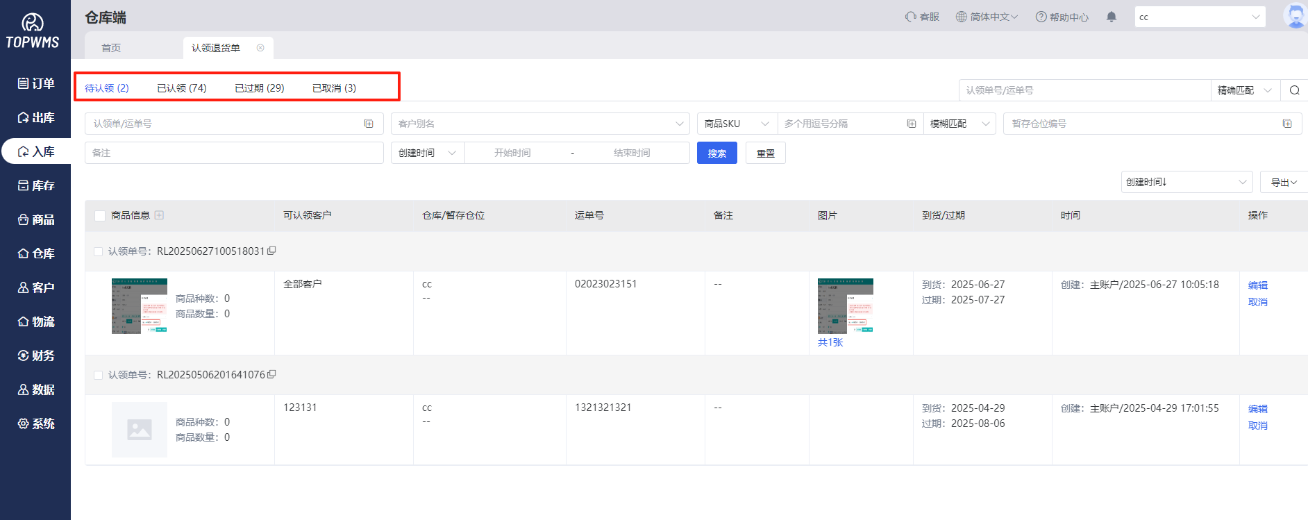Screen dimensions: 1308x520
Task: Open the 创建时间↓ sort dropdown
Action: 1186,182
